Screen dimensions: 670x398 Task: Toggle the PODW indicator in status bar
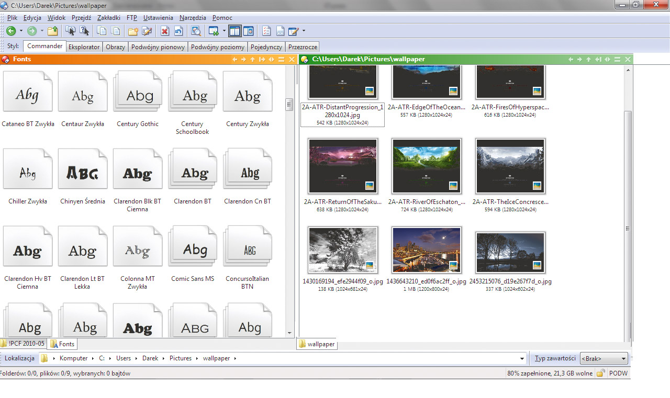click(618, 373)
